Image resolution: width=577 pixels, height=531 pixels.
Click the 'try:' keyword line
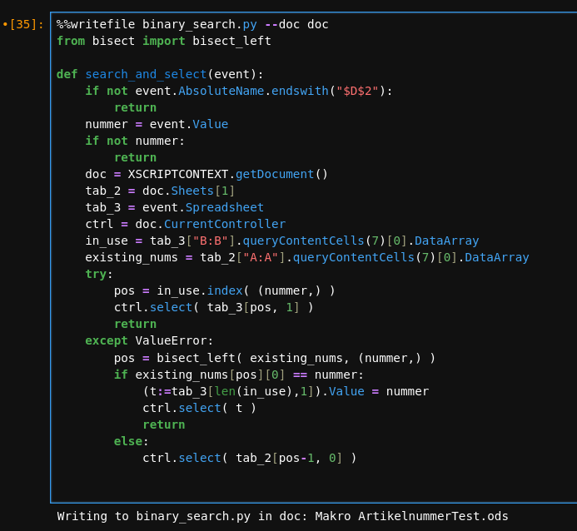(x=98, y=274)
